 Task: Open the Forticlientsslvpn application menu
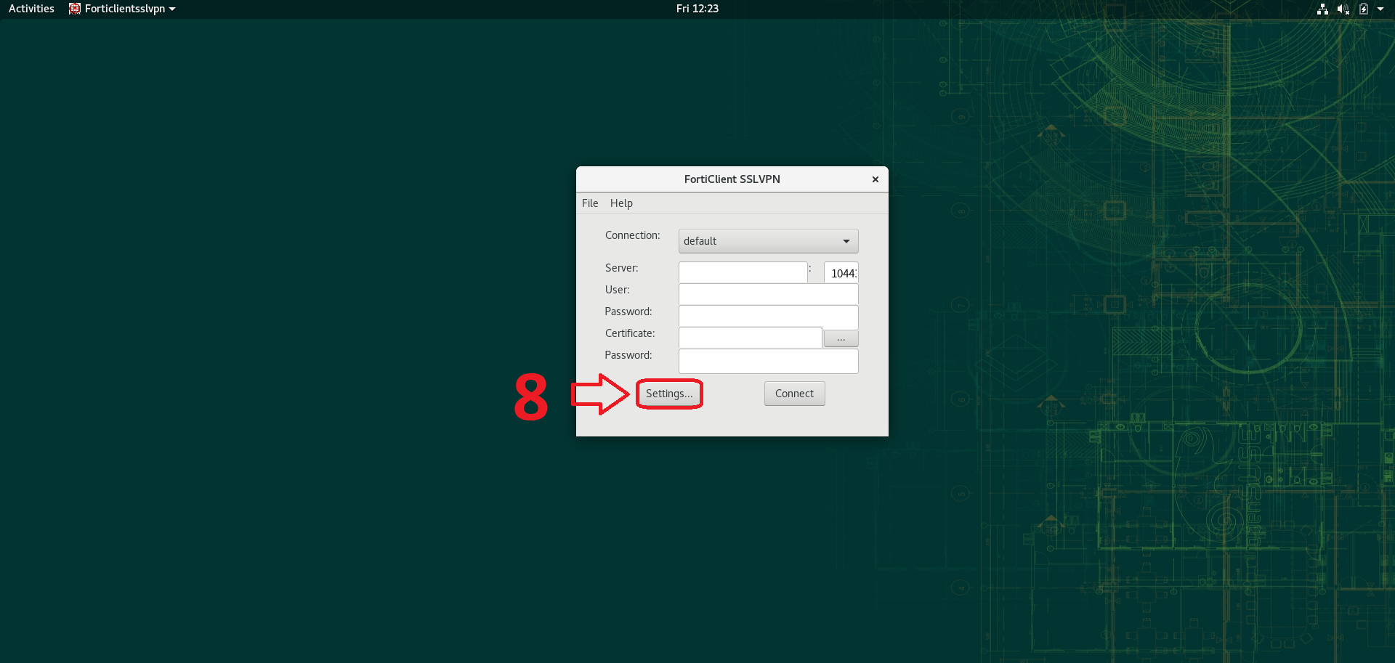125,9
